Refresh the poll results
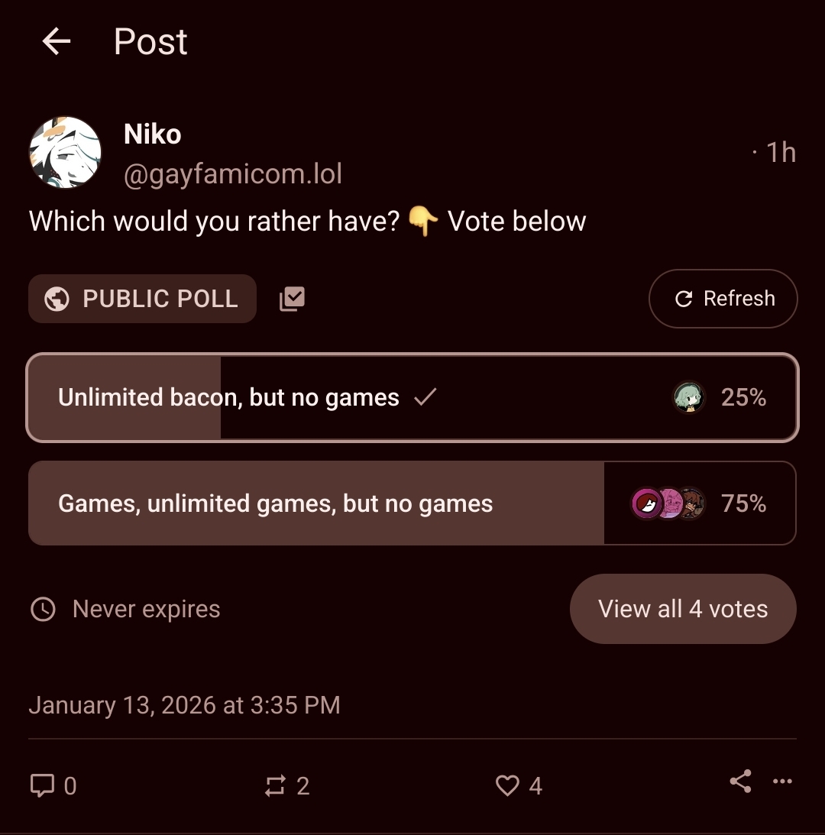Viewport: 825px width, 835px height. [x=723, y=299]
